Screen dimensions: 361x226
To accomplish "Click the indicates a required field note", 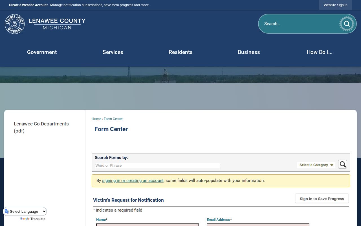I will tap(118, 210).
